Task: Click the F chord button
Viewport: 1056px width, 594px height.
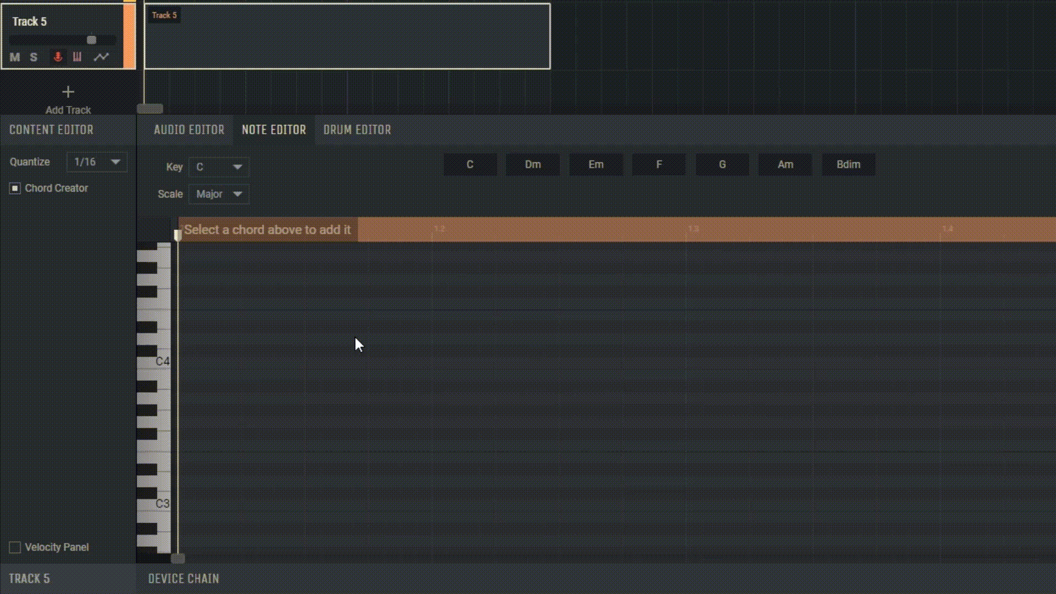Action: (658, 164)
